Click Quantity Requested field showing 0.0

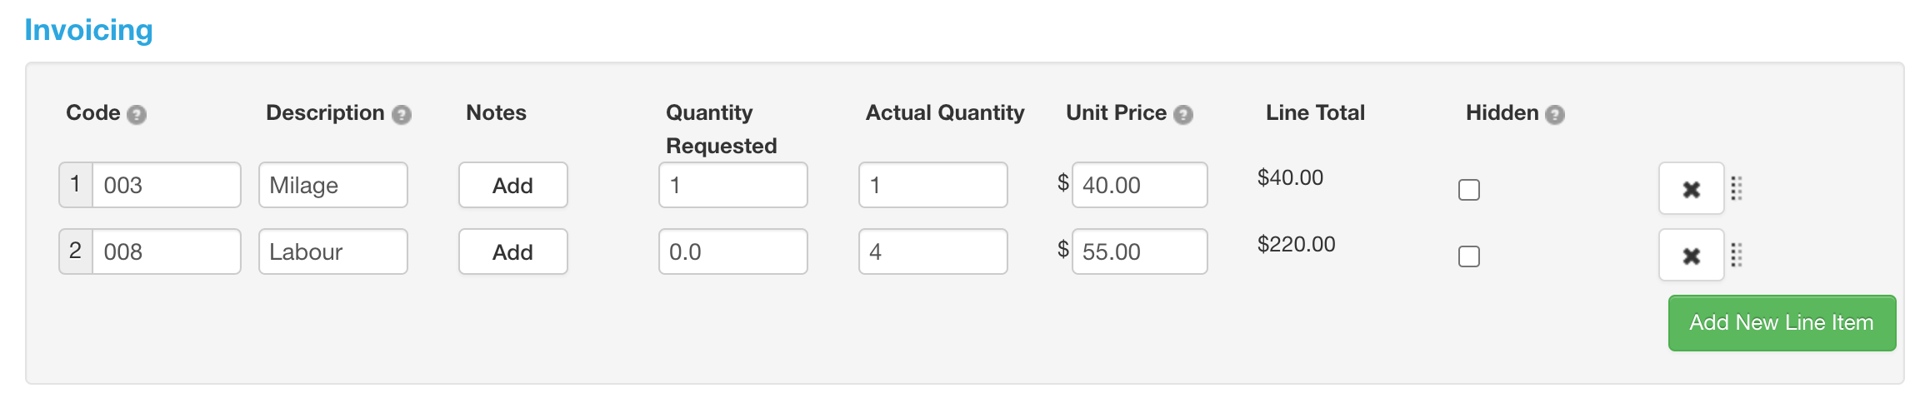click(x=733, y=251)
